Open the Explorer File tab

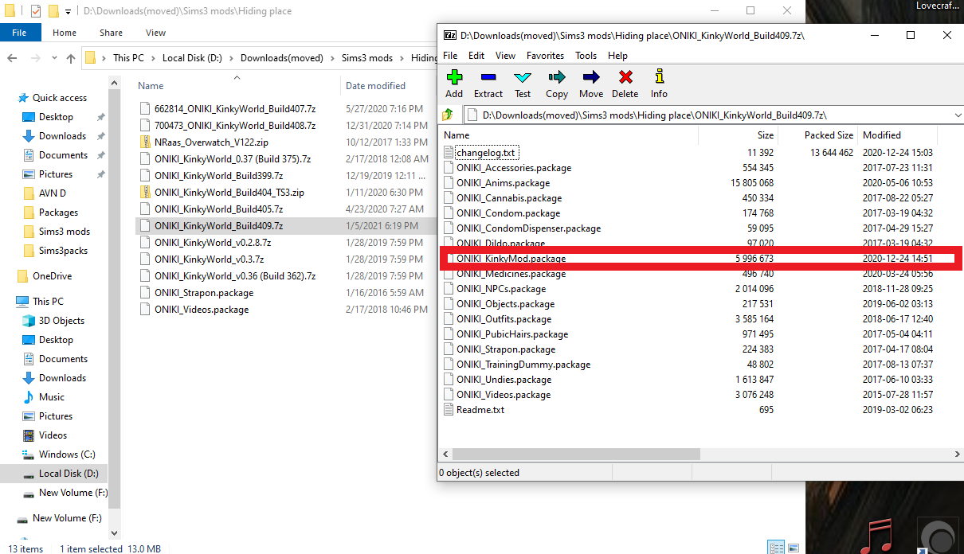point(20,33)
